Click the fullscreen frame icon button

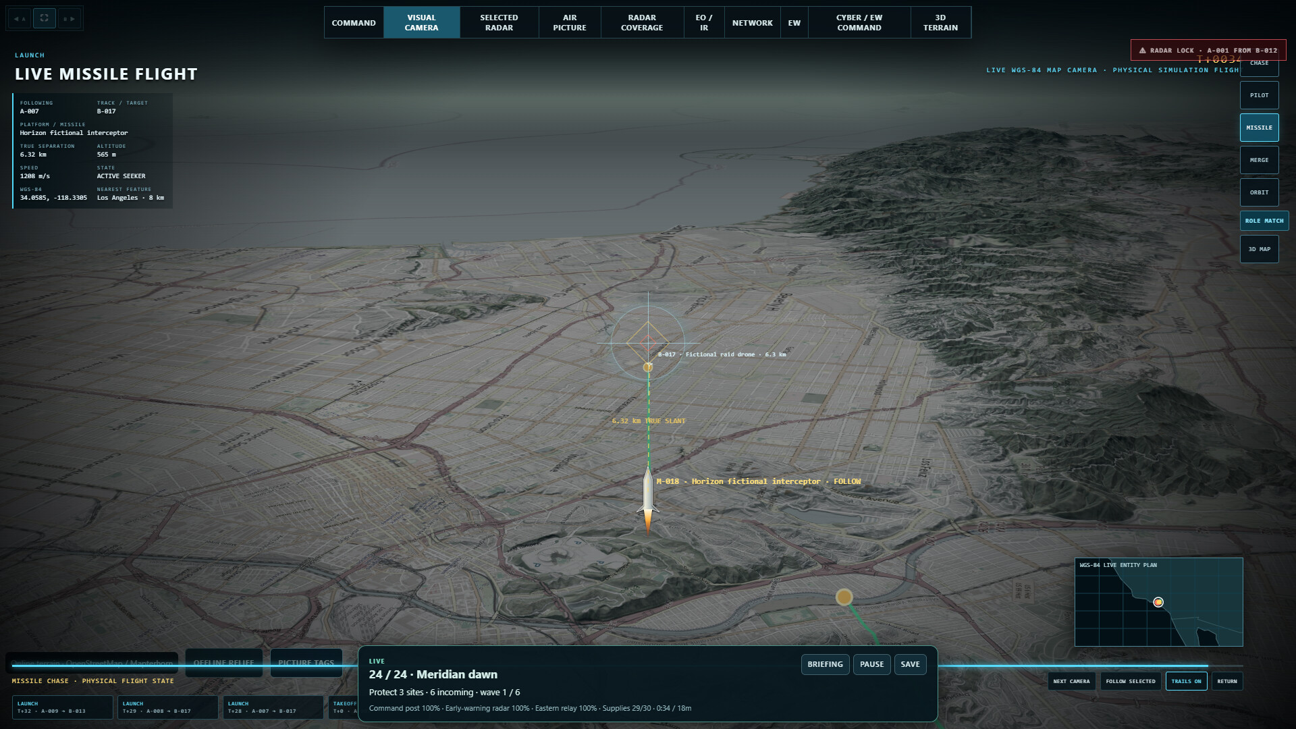point(45,18)
